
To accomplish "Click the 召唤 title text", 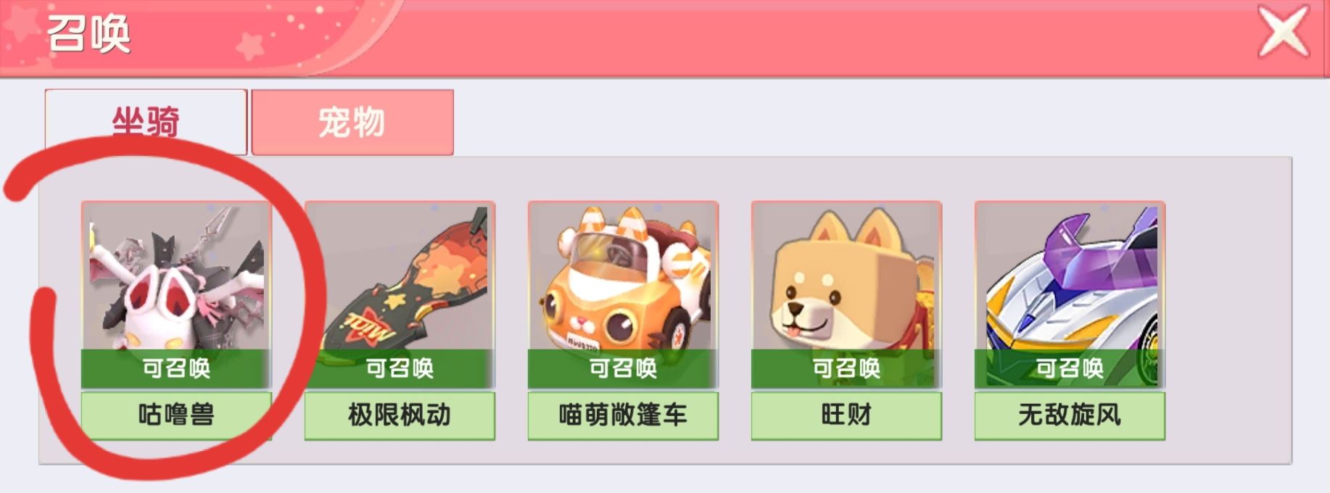I will [x=88, y=33].
